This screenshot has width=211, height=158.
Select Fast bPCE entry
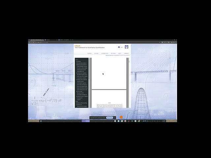79,100
